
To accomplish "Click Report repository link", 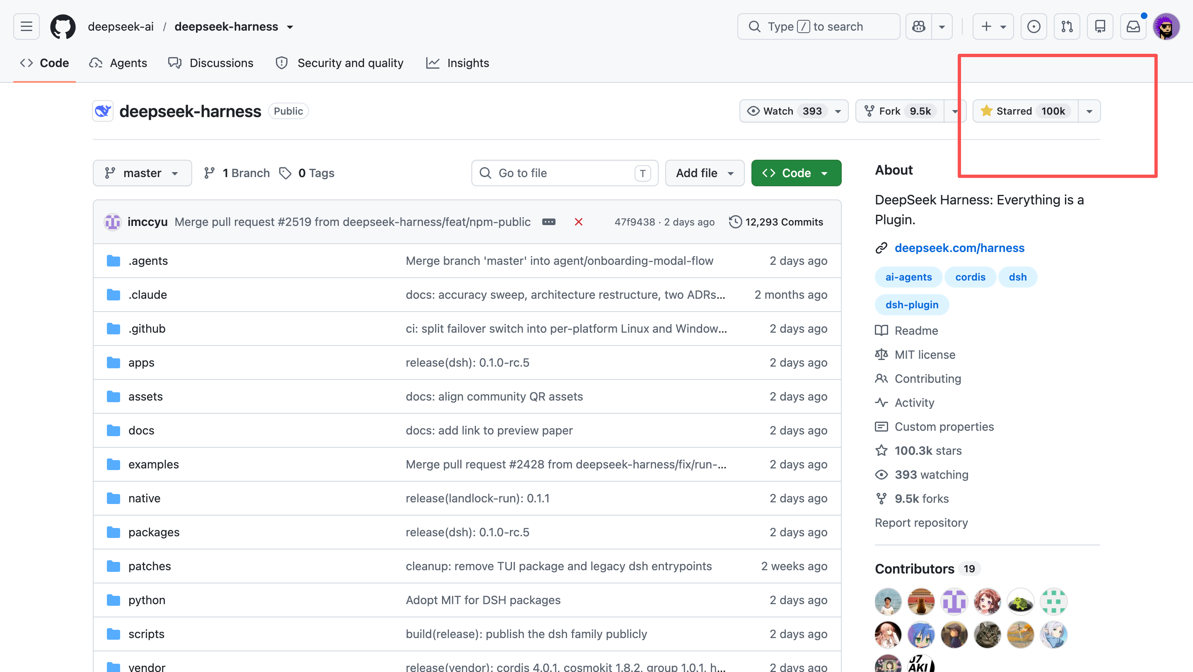I will coord(921,523).
